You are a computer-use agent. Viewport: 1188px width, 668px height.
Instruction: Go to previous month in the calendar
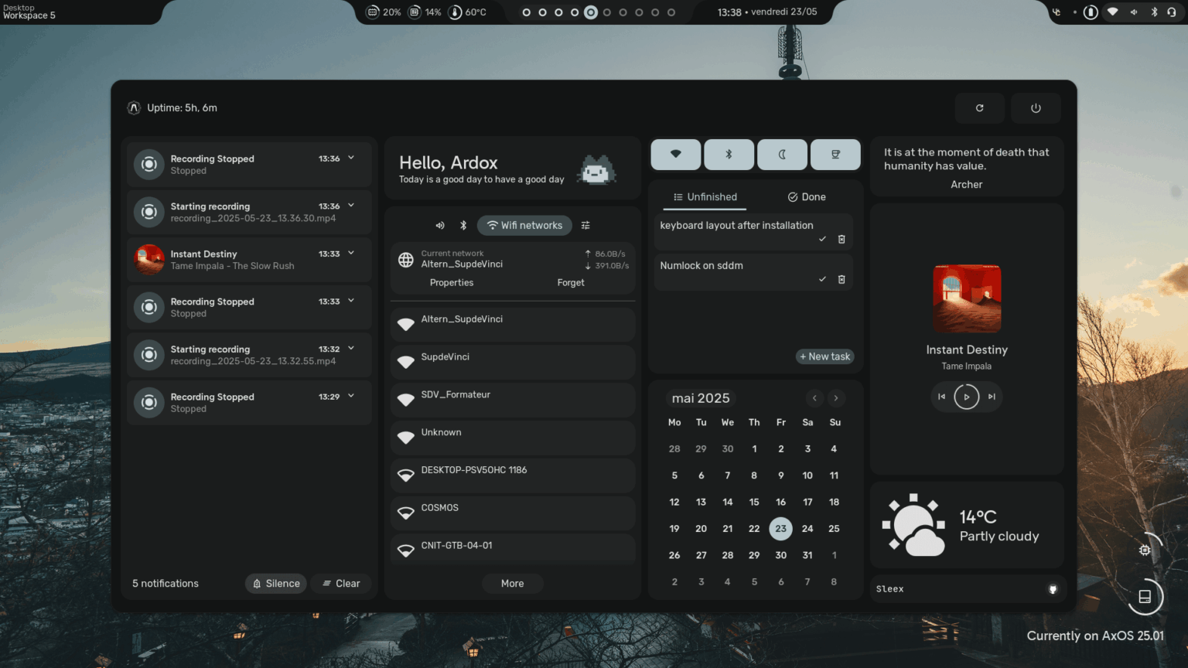click(x=814, y=397)
